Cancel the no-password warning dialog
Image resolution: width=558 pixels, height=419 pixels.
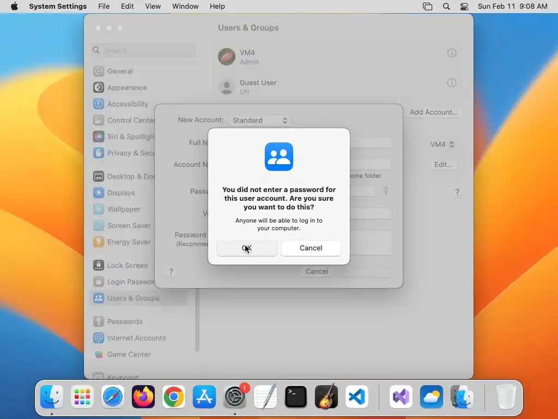[x=311, y=248]
